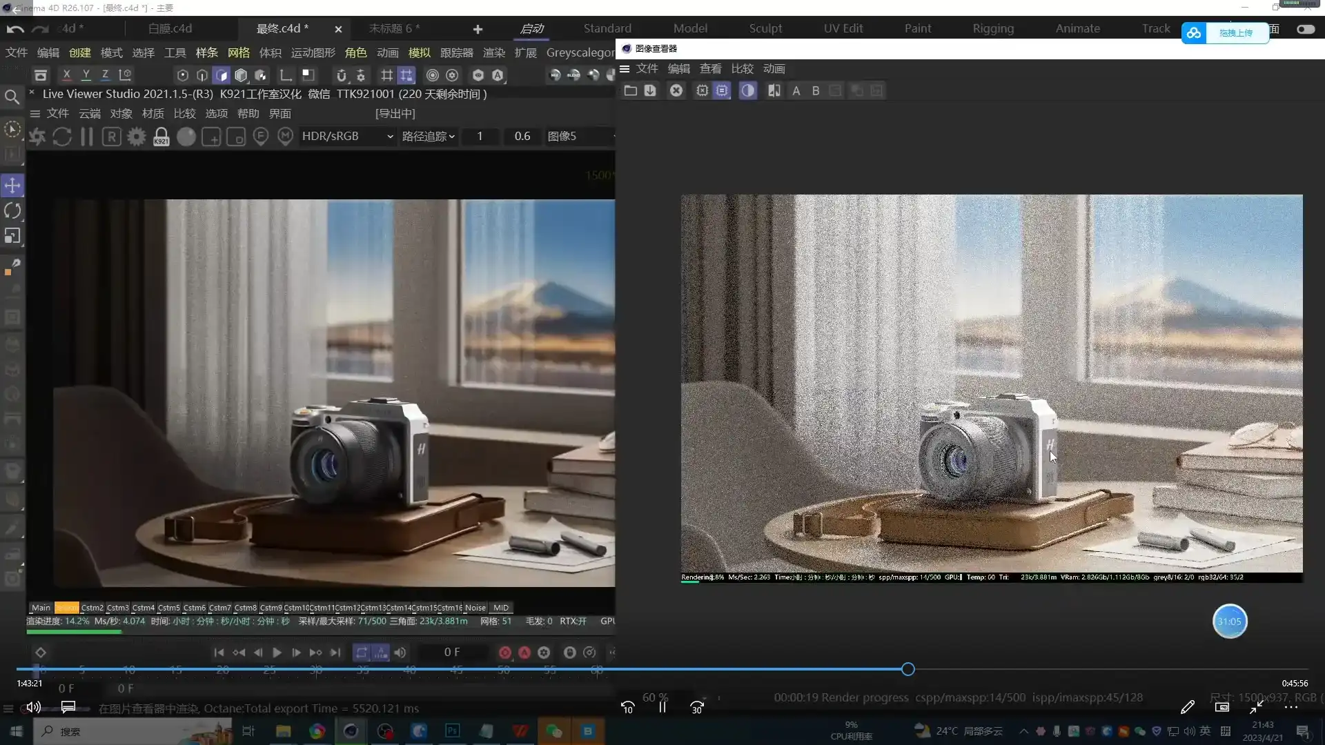The width and height of the screenshot is (1325, 745).
Task: Select compare slot A in image viewer
Action: point(796,90)
